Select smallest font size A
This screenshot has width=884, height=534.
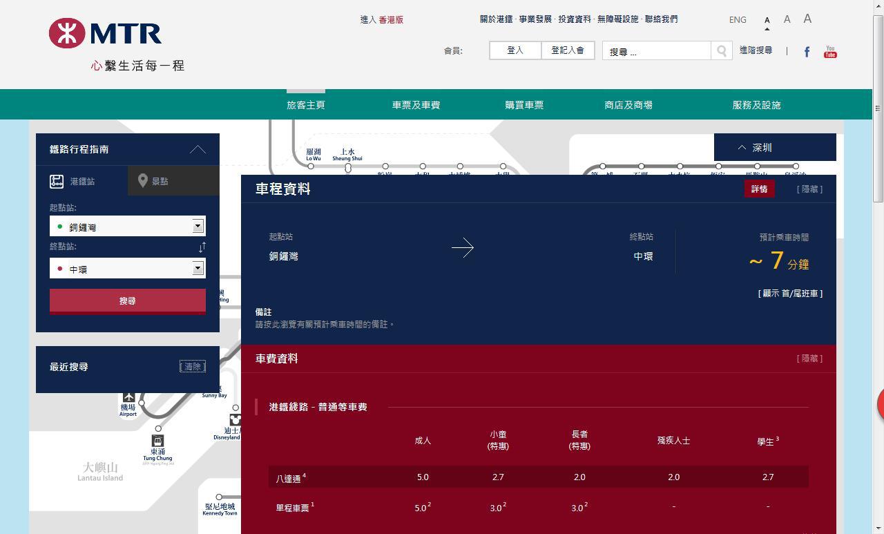point(767,21)
